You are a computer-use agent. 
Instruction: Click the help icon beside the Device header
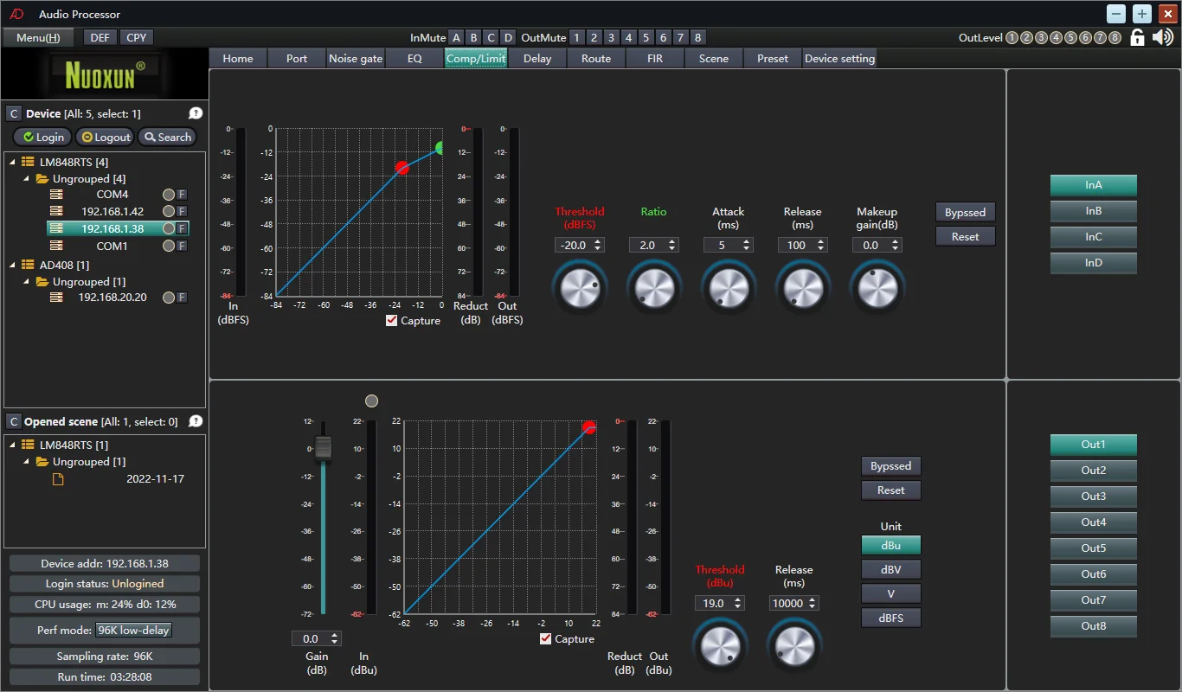pyautogui.click(x=196, y=113)
